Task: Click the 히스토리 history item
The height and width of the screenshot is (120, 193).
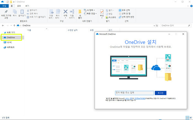Action: tap(111, 17)
